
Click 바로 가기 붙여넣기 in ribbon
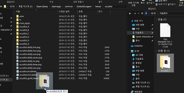point(165,4)
